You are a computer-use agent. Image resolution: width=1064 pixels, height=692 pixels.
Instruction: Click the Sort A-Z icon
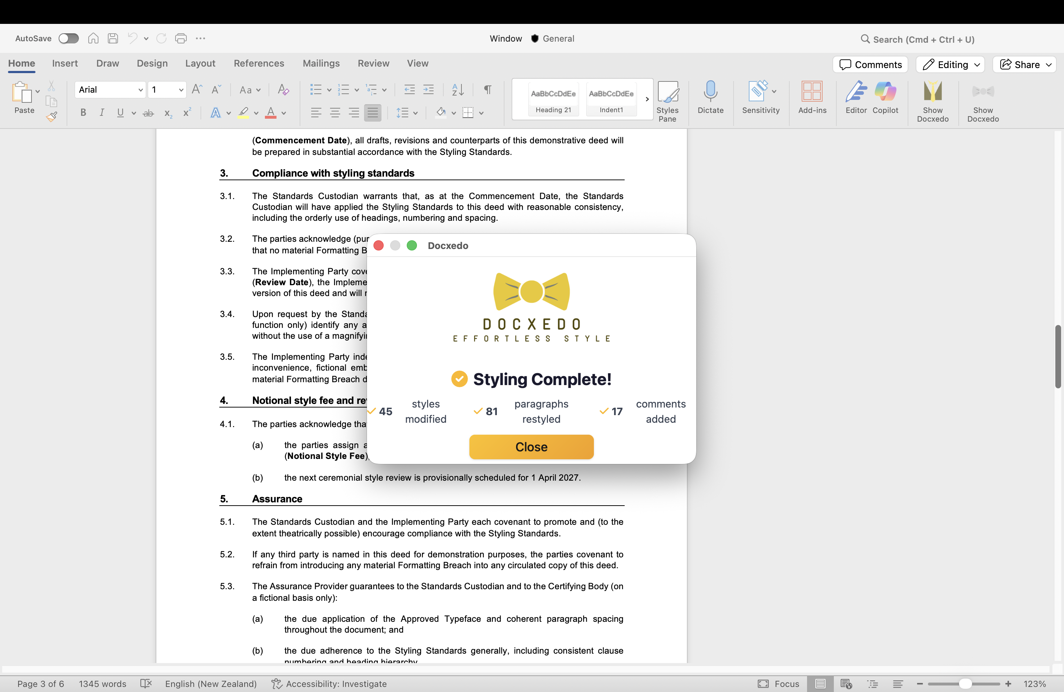[x=458, y=90]
